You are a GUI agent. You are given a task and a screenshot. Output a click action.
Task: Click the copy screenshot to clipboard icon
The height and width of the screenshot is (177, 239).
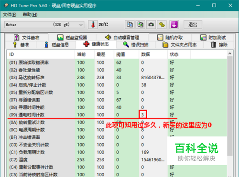[140, 25]
